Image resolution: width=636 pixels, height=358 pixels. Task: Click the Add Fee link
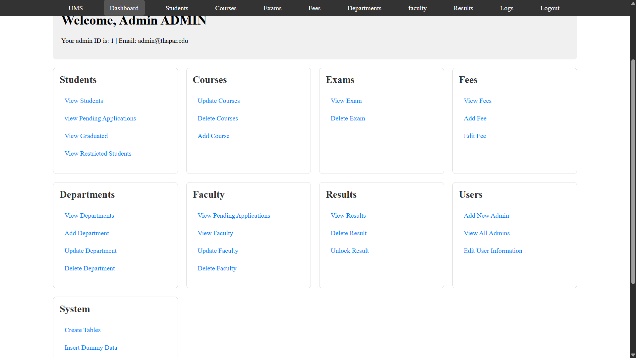475,118
